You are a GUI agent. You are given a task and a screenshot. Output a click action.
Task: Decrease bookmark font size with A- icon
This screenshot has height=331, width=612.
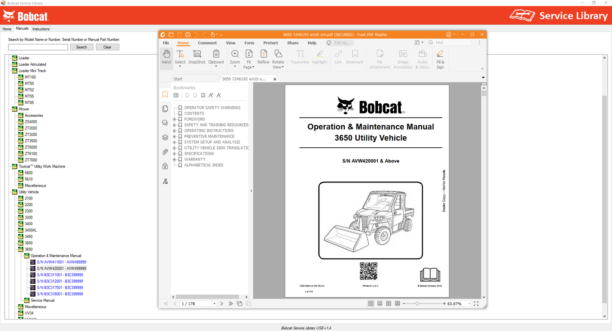(219, 96)
